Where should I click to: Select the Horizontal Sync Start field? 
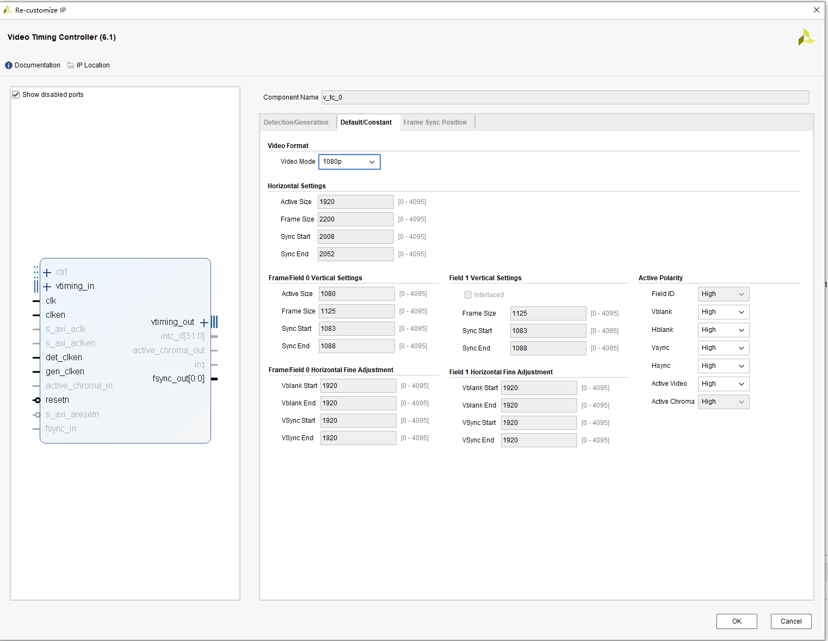pyautogui.click(x=355, y=236)
